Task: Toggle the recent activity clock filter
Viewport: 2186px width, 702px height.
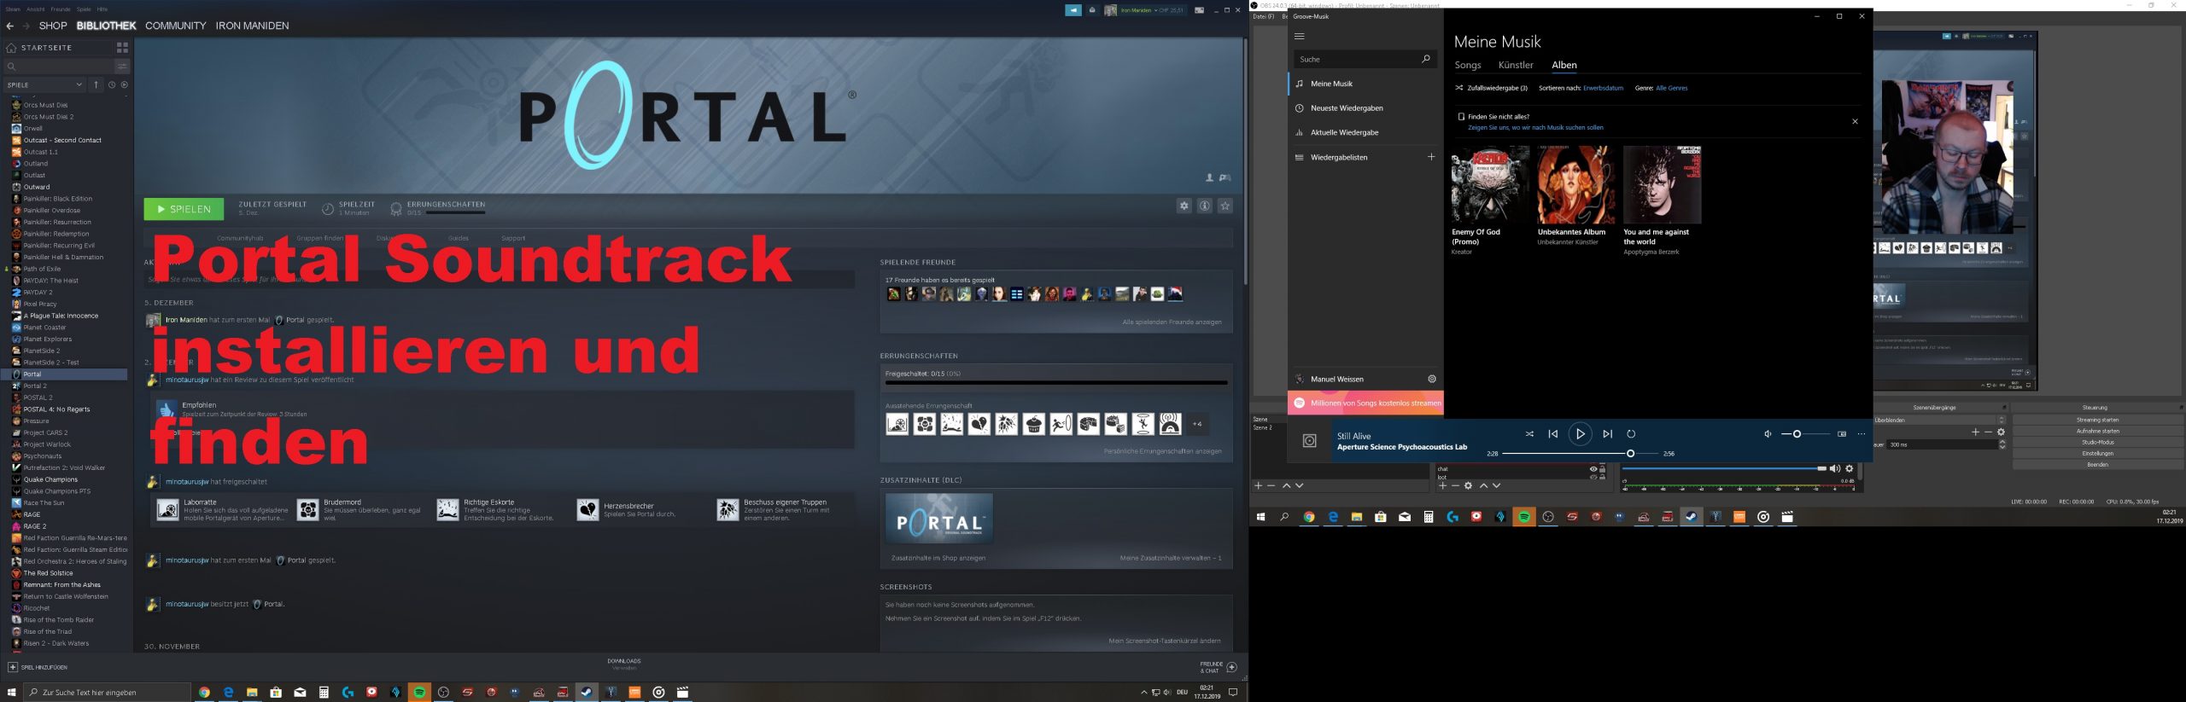Action: 111,84
